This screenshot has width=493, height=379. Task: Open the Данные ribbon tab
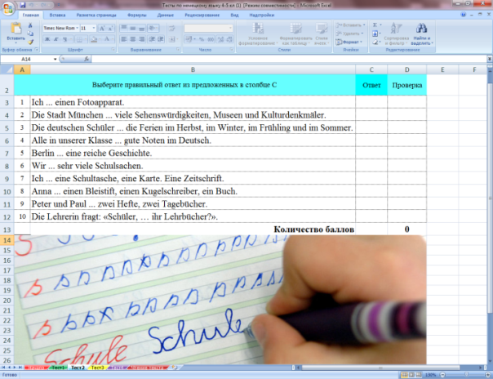[x=166, y=15]
